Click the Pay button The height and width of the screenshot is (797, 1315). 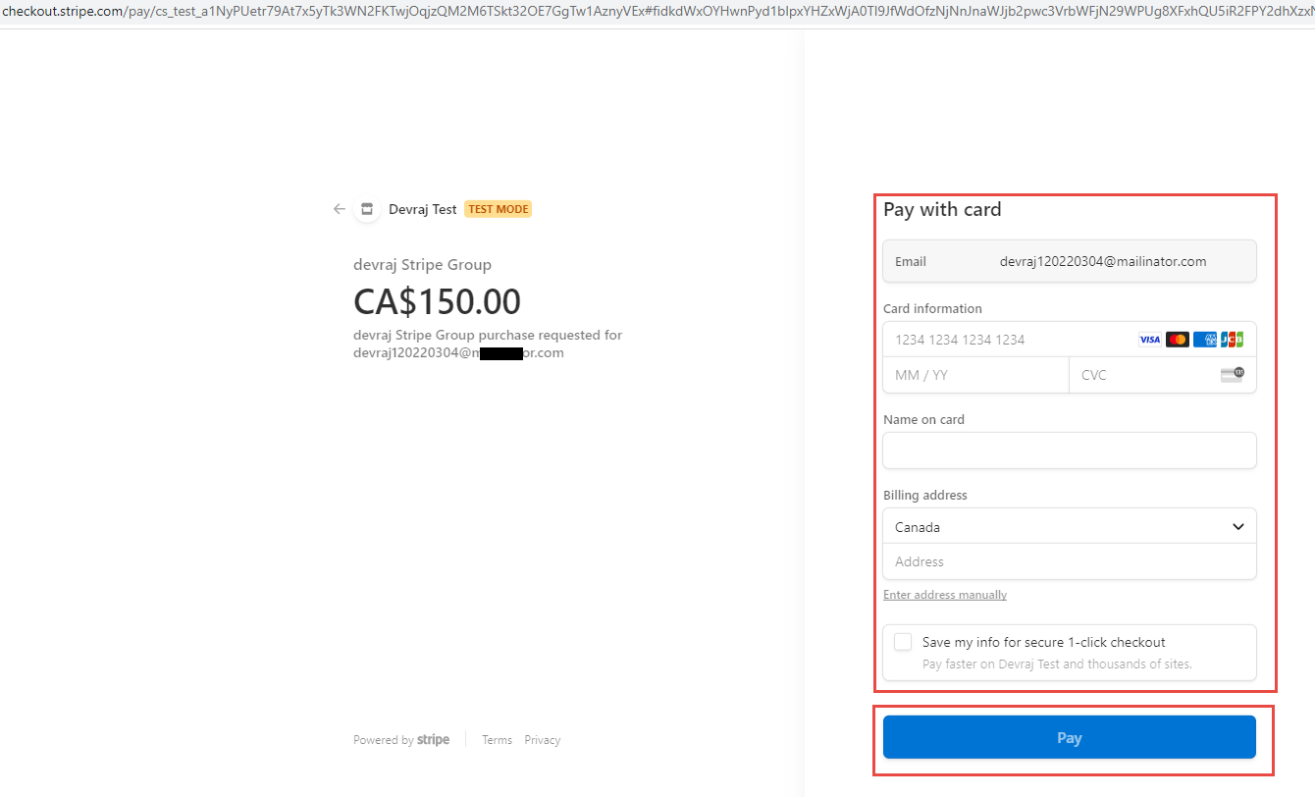1070,737
